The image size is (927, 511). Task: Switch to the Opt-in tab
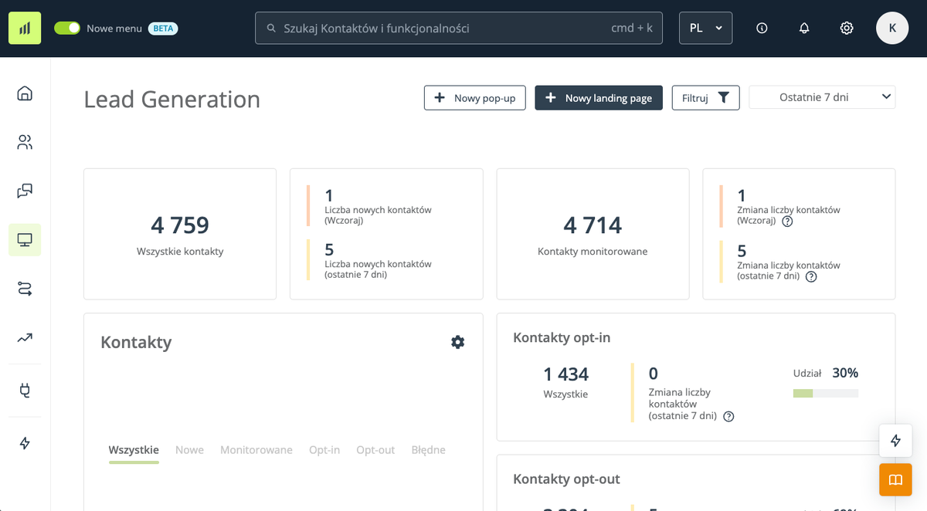(324, 450)
